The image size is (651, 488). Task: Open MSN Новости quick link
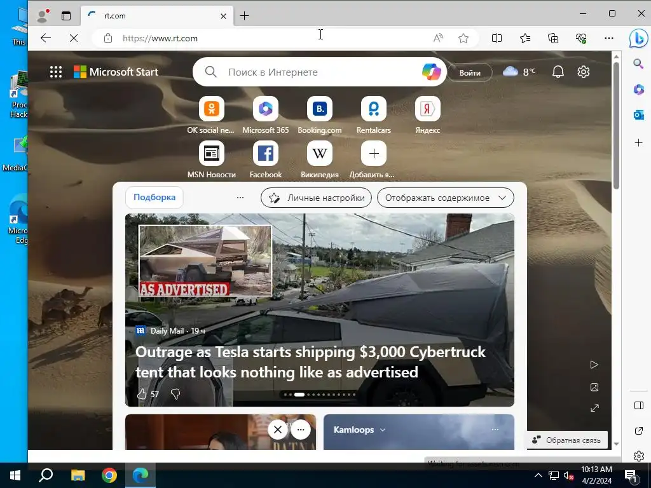[x=211, y=159]
